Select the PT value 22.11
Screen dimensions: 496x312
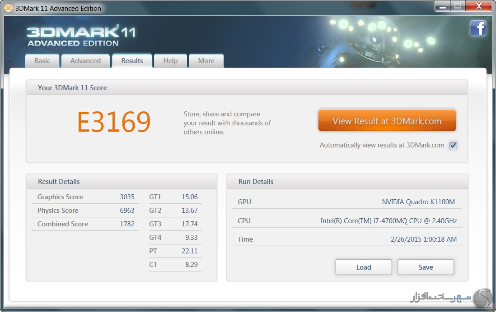[189, 251]
